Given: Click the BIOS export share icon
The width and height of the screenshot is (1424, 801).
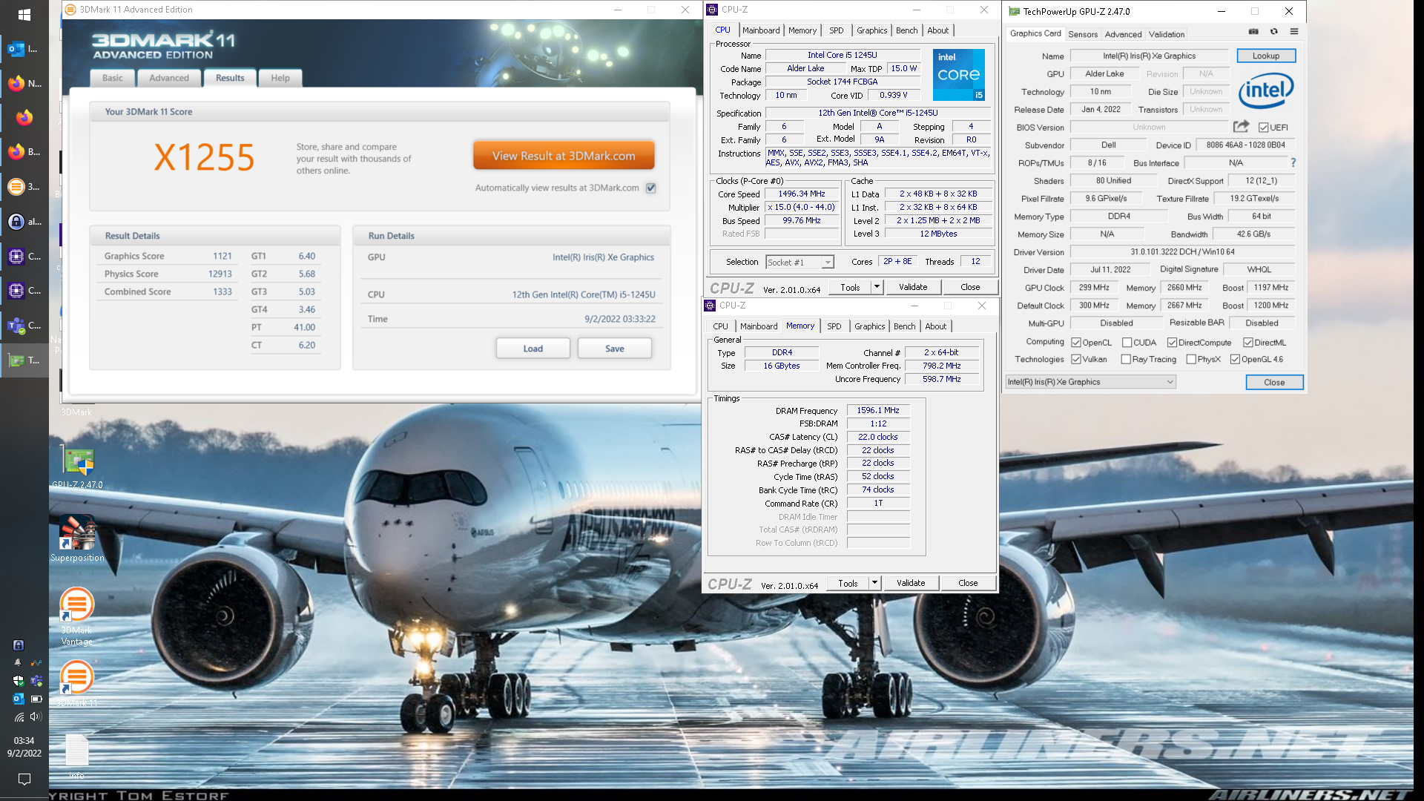Looking at the screenshot, I should click(1242, 127).
